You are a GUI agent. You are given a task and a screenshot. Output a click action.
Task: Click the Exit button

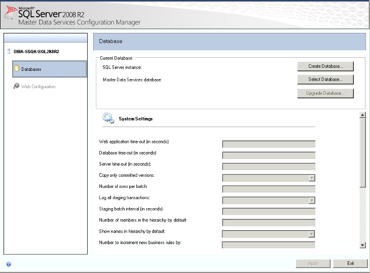click(x=350, y=263)
